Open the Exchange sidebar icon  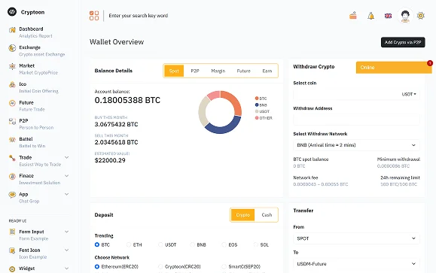pyautogui.click(x=12, y=48)
